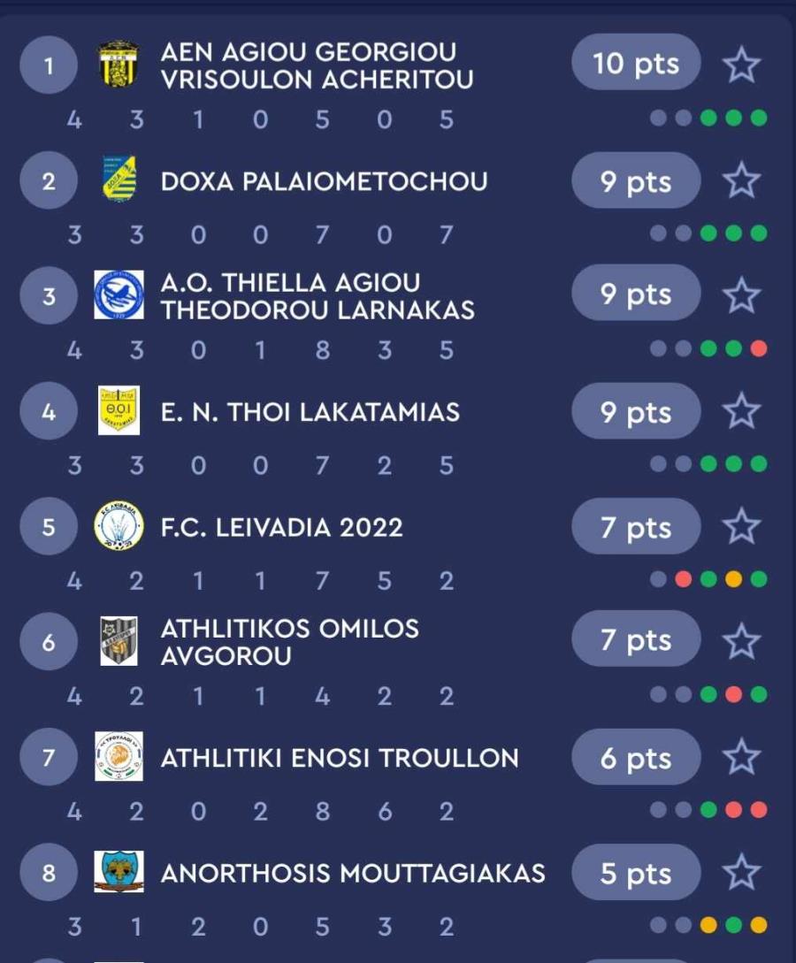
Task: Select the orange form dot for Leivadia
Action: point(733,579)
